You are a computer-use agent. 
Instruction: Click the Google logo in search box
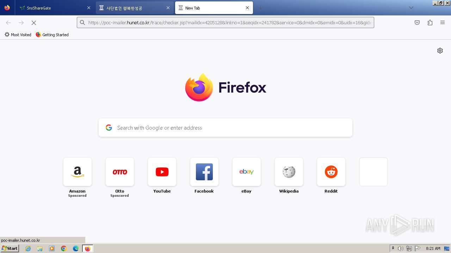pyautogui.click(x=109, y=128)
